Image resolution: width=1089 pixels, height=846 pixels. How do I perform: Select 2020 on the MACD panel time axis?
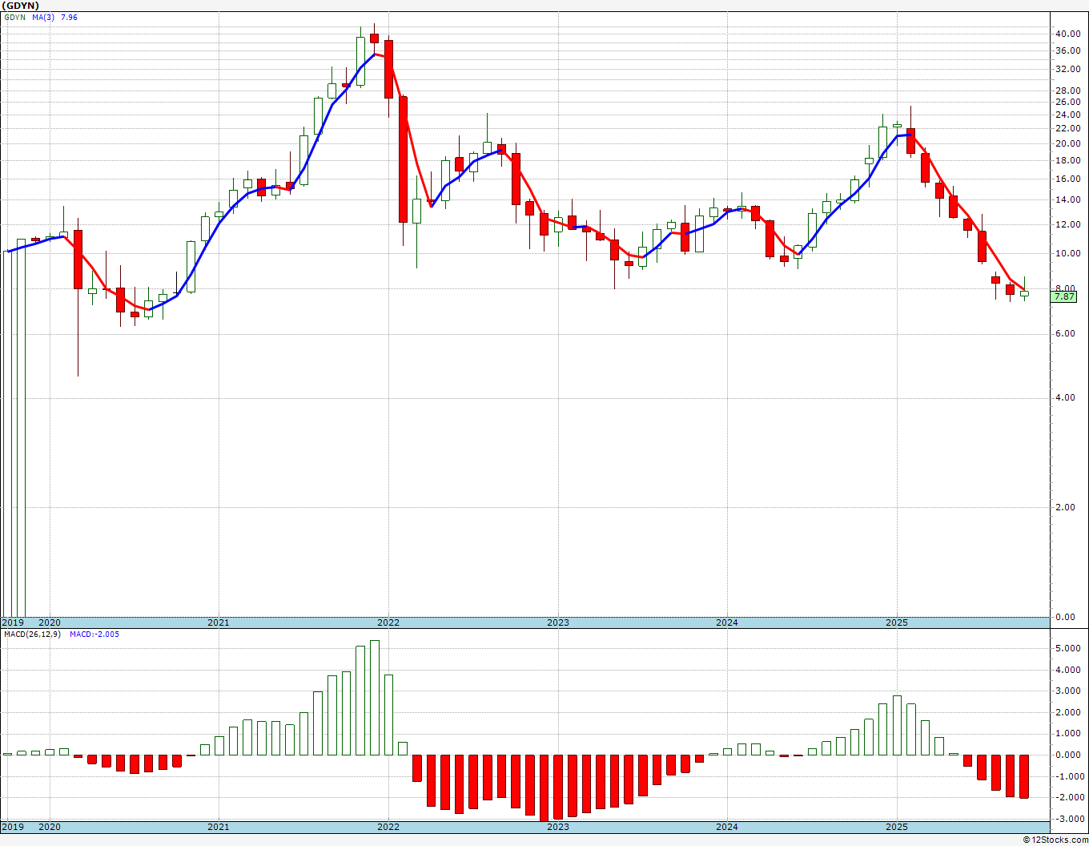click(x=50, y=828)
